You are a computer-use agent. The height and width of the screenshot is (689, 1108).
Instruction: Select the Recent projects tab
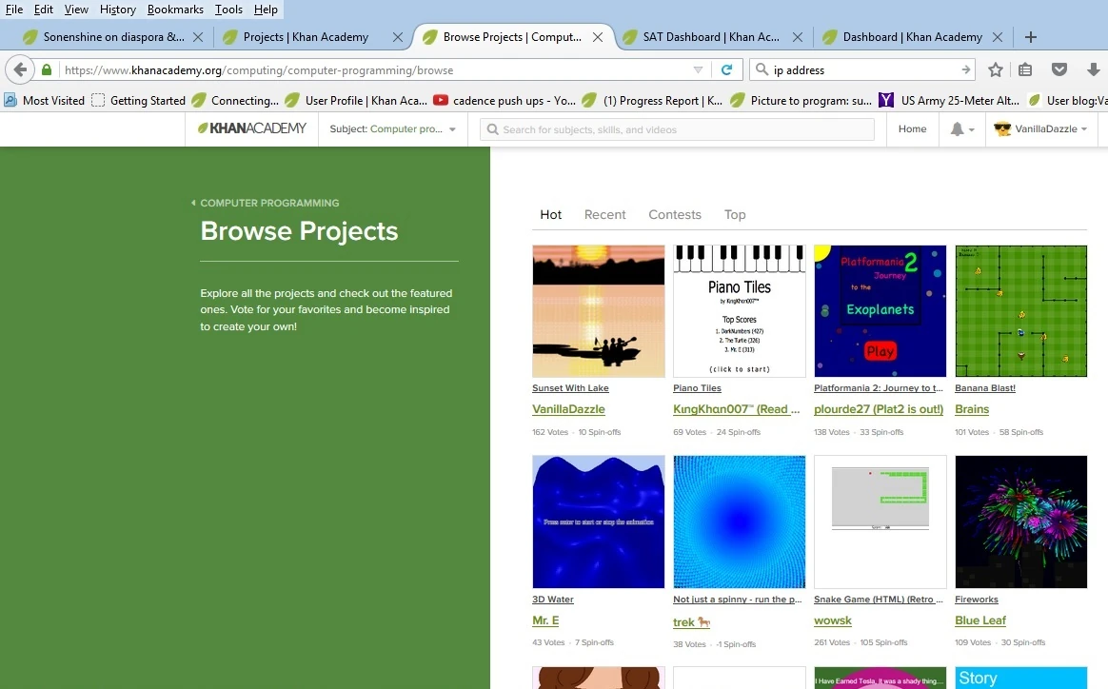pos(604,214)
